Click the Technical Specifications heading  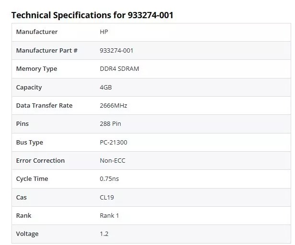pyautogui.click(x=92, y=15)
